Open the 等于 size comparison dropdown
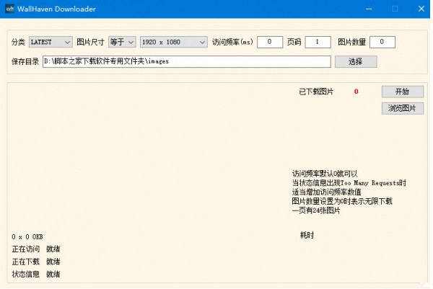Screen dimensions: 433x289 click(x=122, y=42)
